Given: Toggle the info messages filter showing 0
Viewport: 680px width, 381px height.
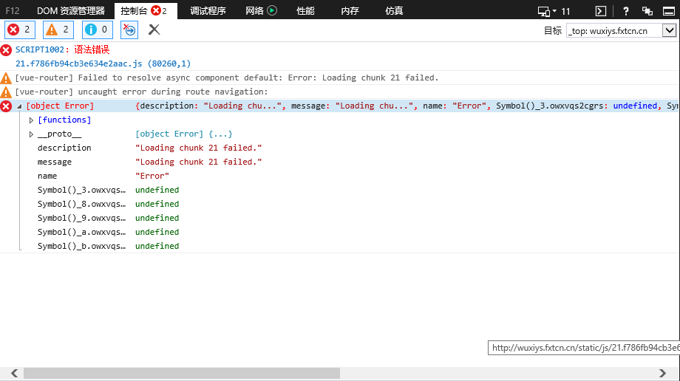Looking at the screenshot, I should [x=97, y=30].
